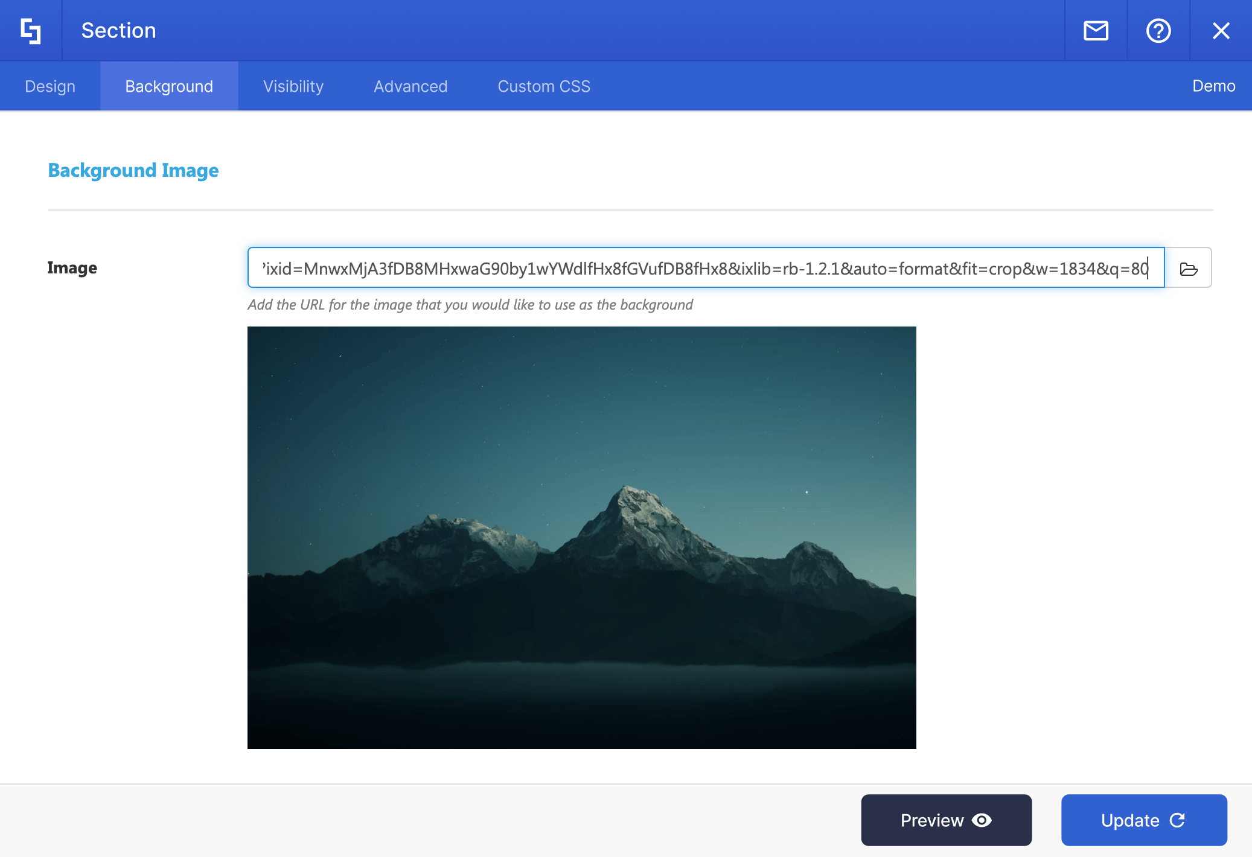Open the help question mark icon
Screen dimensions: 1252x857
[1158, 31]
